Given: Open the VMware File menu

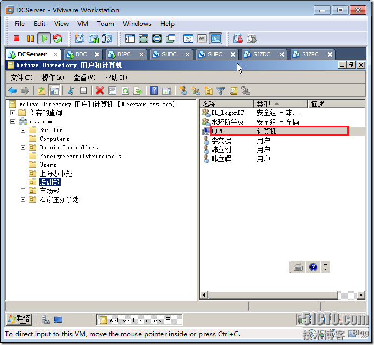Looking at the screenshot, I should pyautogui.click(x=19, y=24).
